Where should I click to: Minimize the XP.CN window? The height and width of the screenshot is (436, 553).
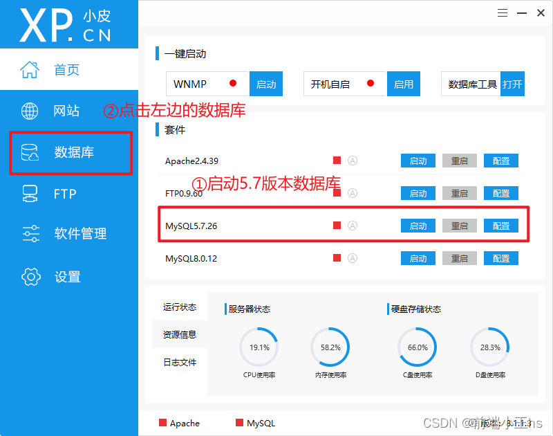pos(522,13)
